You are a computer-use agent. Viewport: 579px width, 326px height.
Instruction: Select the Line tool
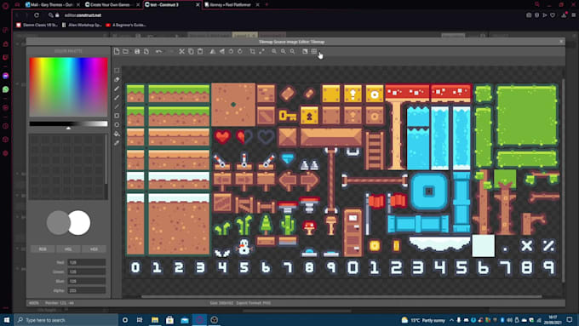point(117,106)
